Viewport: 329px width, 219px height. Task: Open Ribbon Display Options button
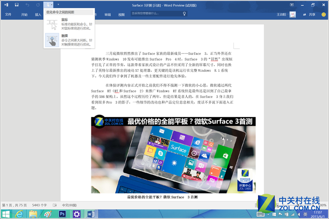291,5
